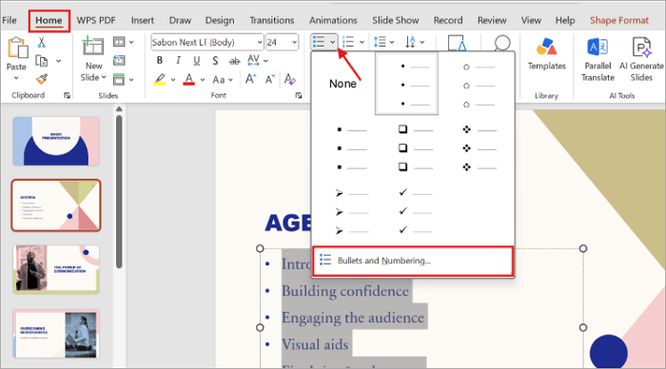Click the slide panel scroll-up arrow
Image resolution: width=666 pixels, height=369 pixels.
pos(119,109)
